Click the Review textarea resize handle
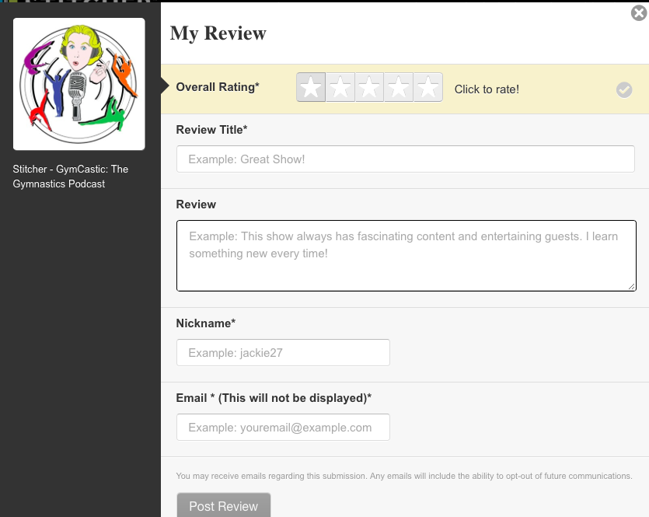The width and height of the screenshot is (649, 517). [x=631, y=286]
